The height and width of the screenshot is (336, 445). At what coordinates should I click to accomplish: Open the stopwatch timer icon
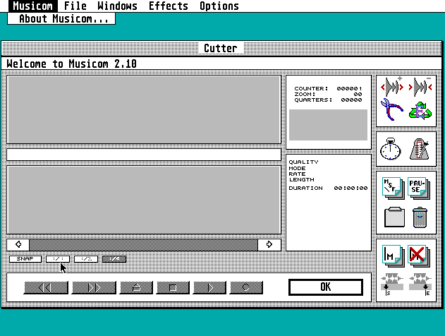391,149
